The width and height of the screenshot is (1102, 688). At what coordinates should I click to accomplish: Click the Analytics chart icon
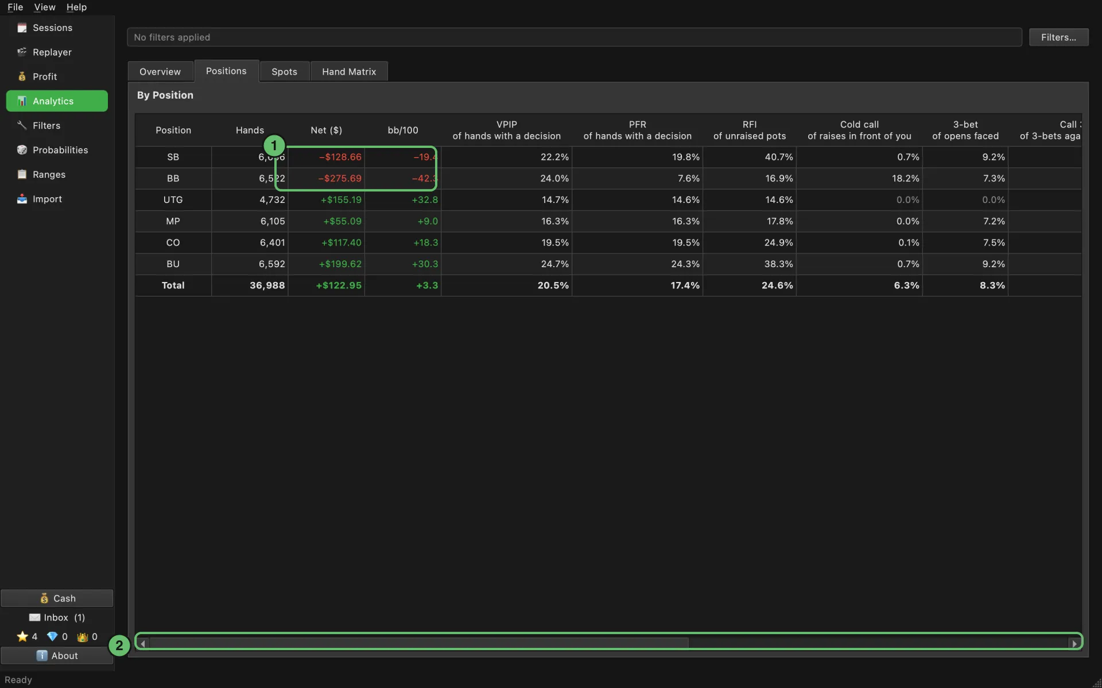(22, 101)
